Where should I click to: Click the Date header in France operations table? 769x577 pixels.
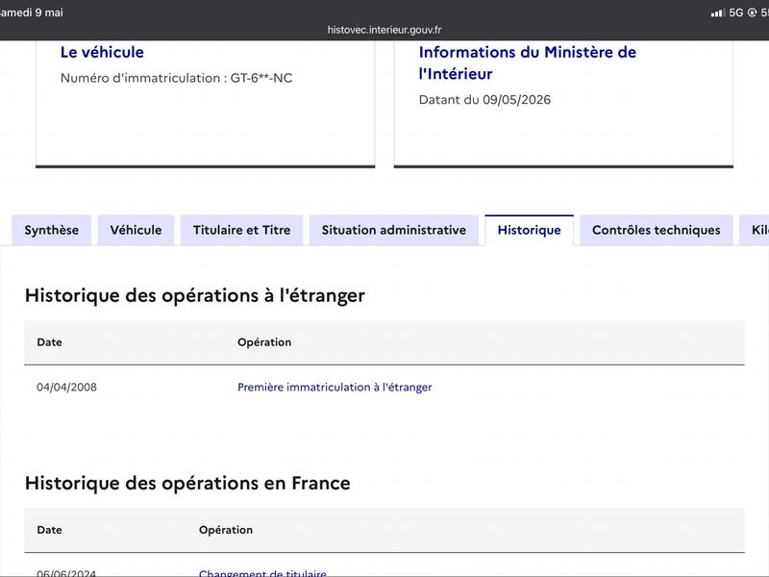(x=50, y=530)
